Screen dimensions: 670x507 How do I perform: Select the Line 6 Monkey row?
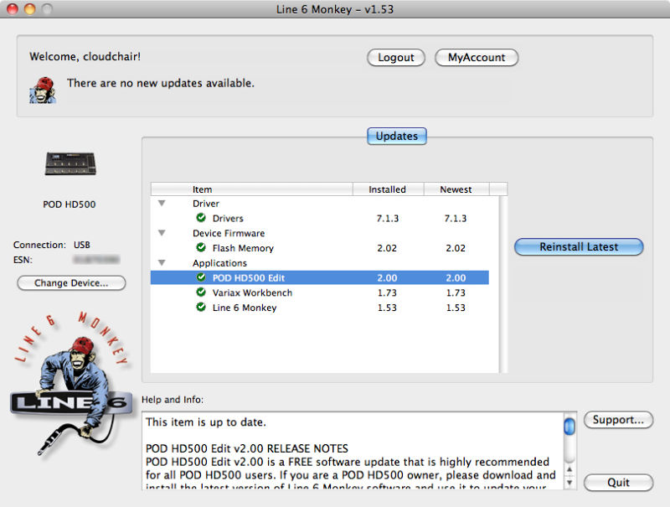pos(320,308)
